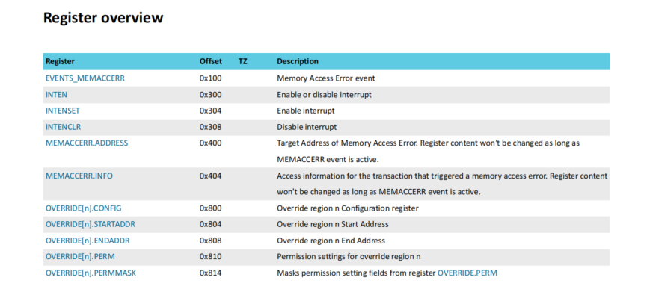
Task: Click the Description column header
Action: [x=298, y=62]
